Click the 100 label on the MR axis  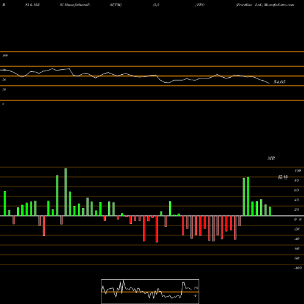coord(297,171)
